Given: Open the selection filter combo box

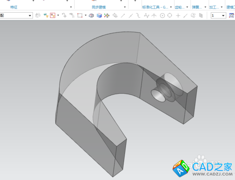Looking at the screenshot, I should 16,16.
